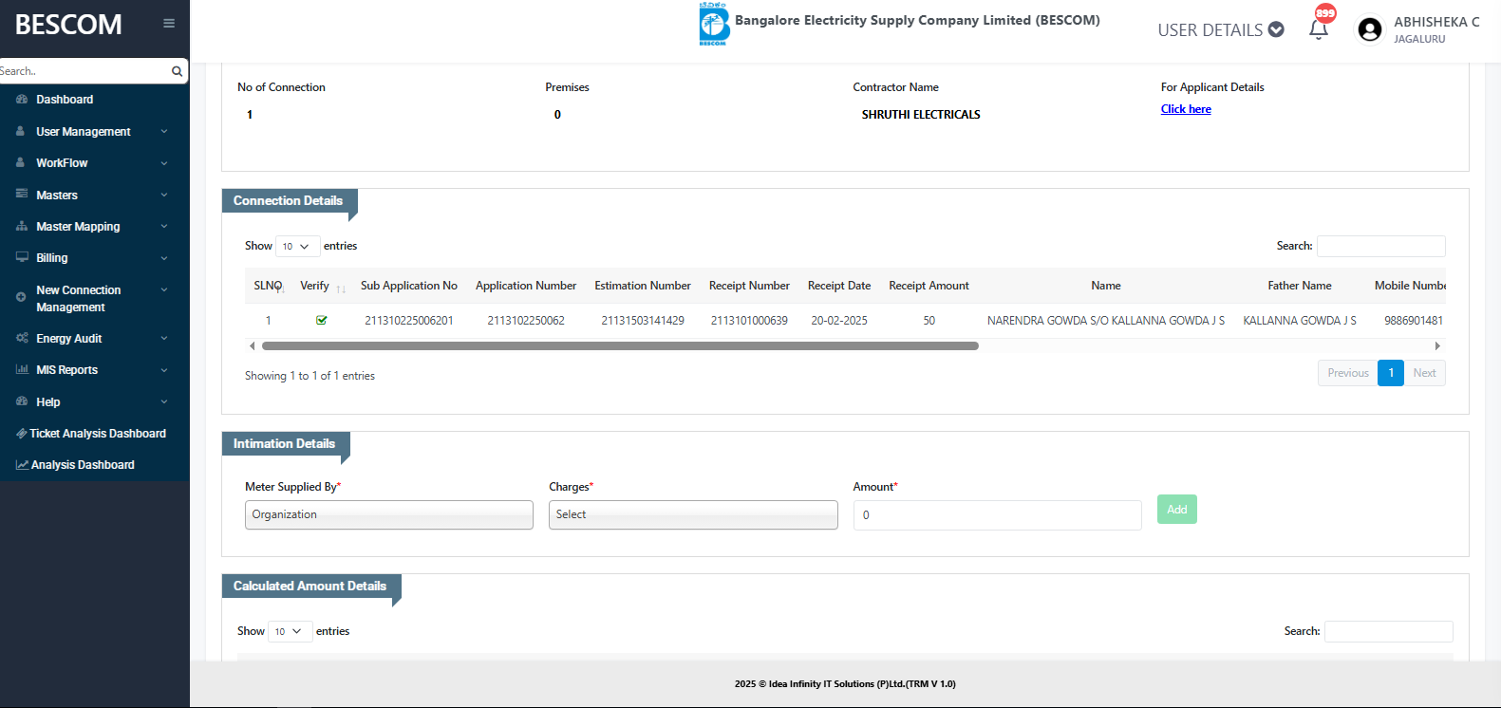The width and height of the screenshot is (1501, 708).
Task: Click the New Connection Management plus icon
Action: (21, 297)
